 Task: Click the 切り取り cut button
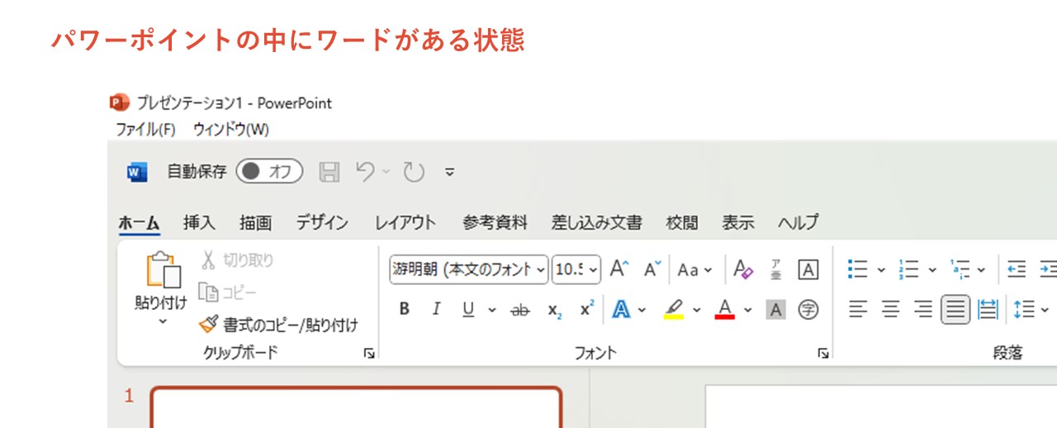[x=237, y=260]
